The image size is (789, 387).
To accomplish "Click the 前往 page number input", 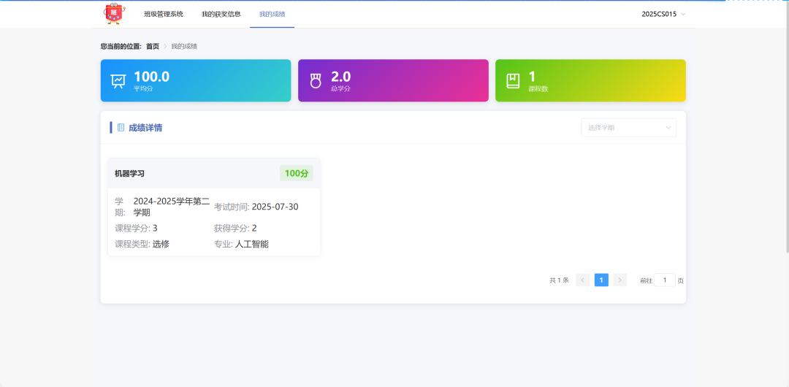I will pyautogui.click(x=665, y=280).
